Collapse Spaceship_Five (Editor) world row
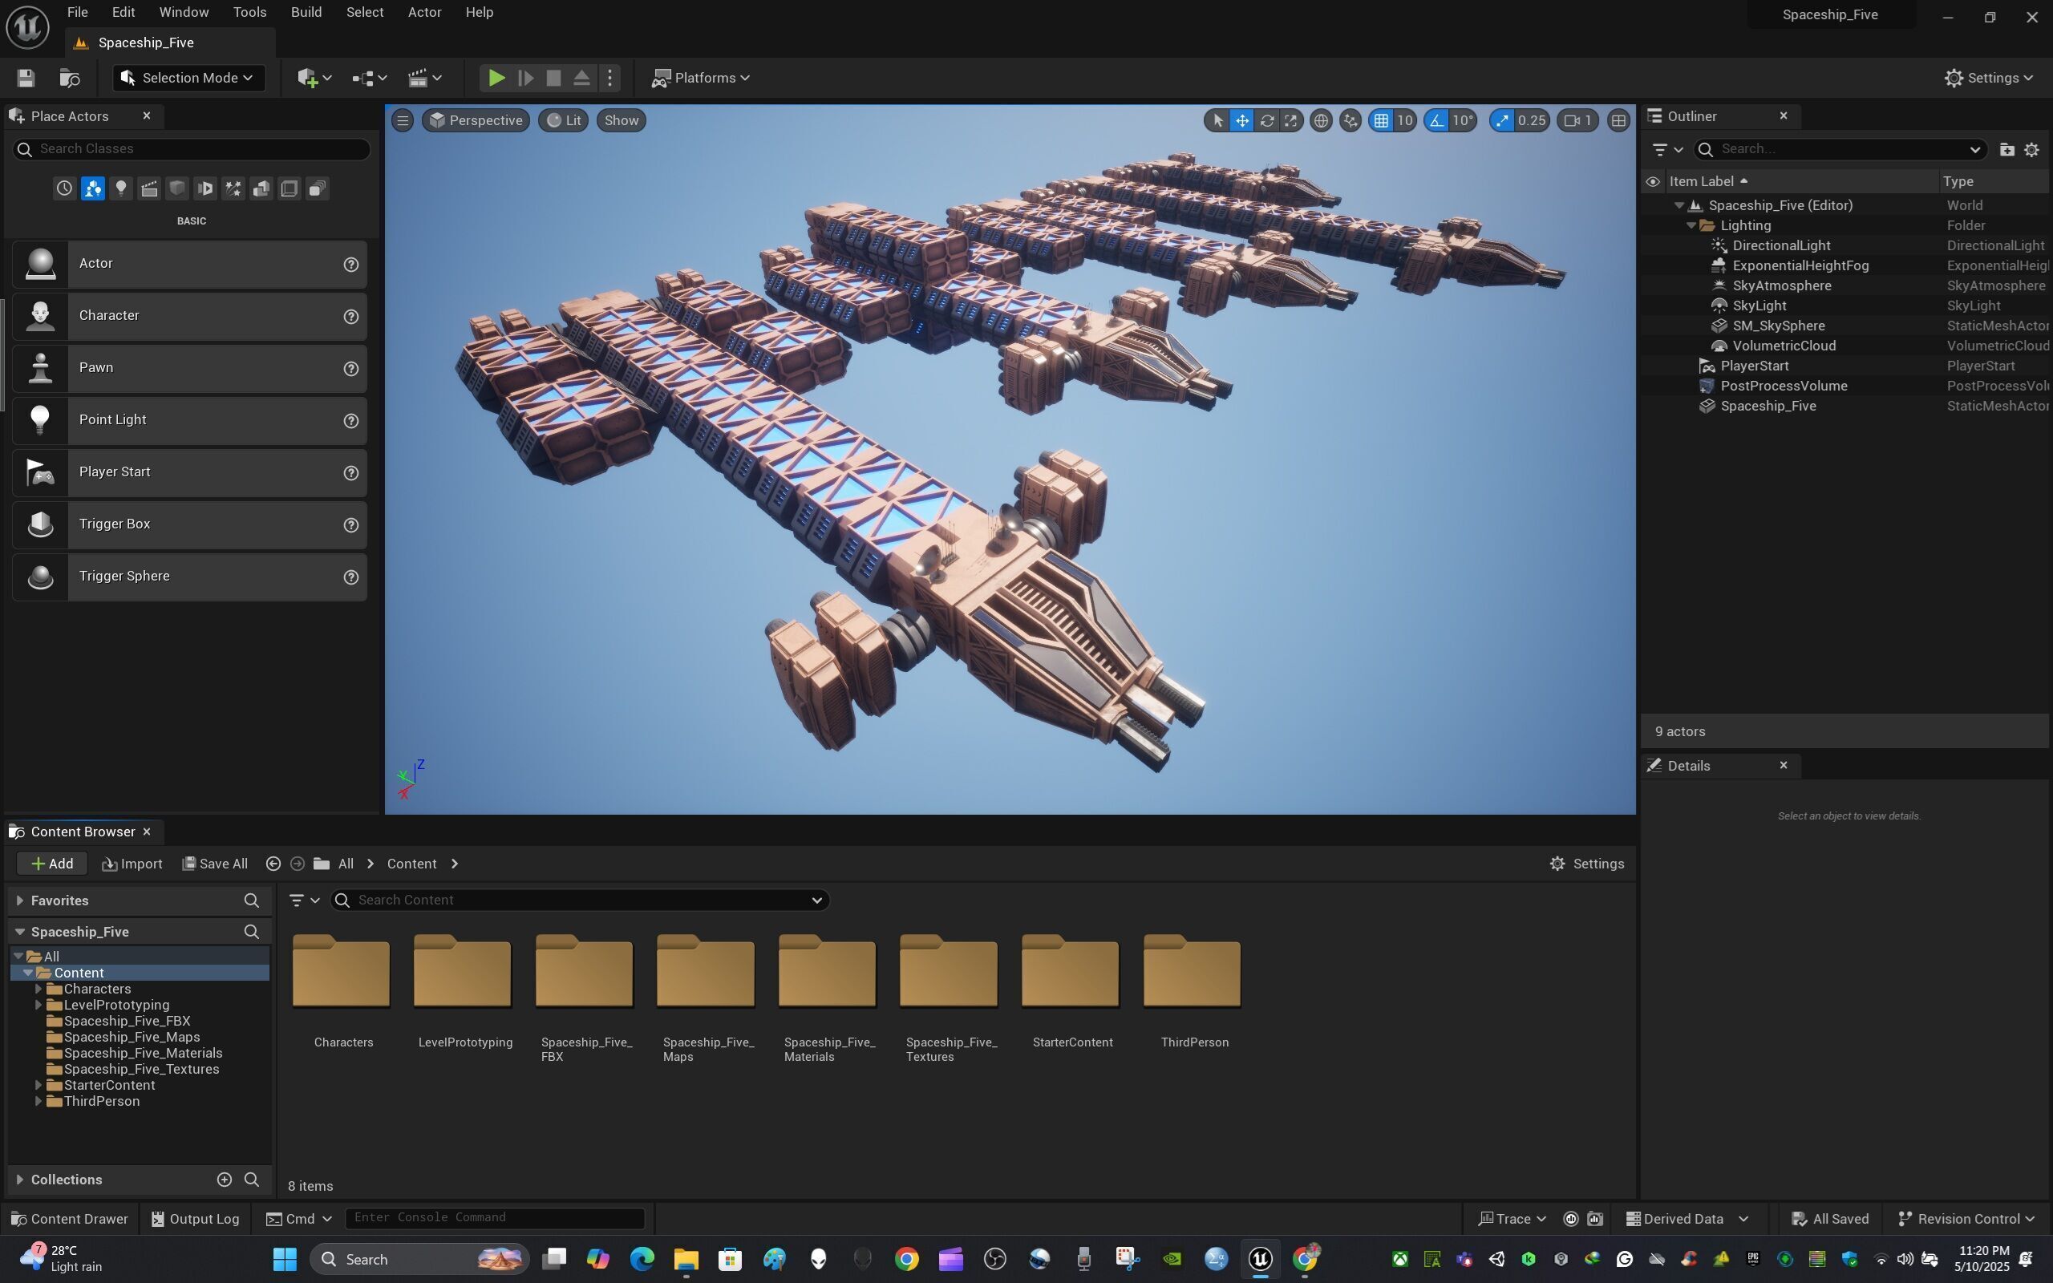 pos(1678,205)
